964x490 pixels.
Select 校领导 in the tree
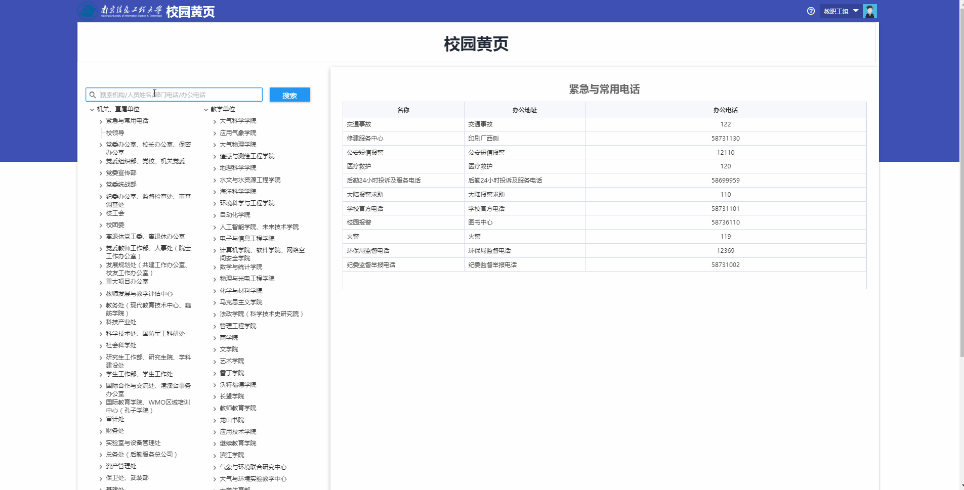pyautogui.click(x=115, y=133)
